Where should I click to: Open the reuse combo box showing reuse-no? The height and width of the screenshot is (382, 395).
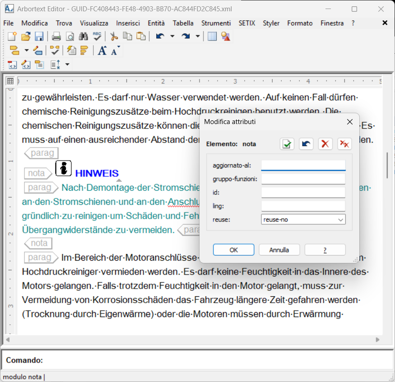pyautogui.click(x=303, y=220)
